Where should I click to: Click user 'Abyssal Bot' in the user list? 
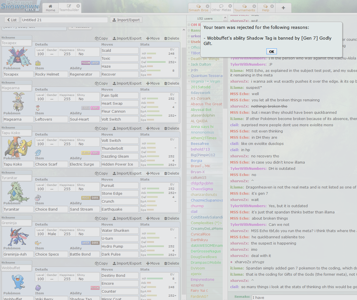pyautogui.click(x=201, y=110)
